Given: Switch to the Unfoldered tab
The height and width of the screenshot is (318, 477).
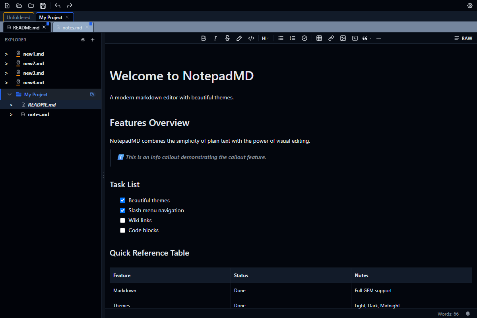Looking at the screenshot, I should coord(18,17).
